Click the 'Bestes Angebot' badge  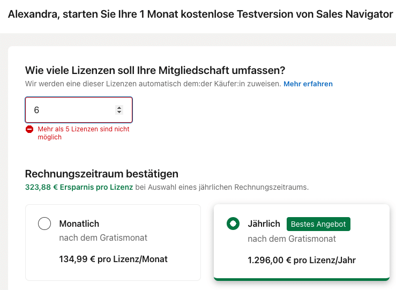(318, 224)
